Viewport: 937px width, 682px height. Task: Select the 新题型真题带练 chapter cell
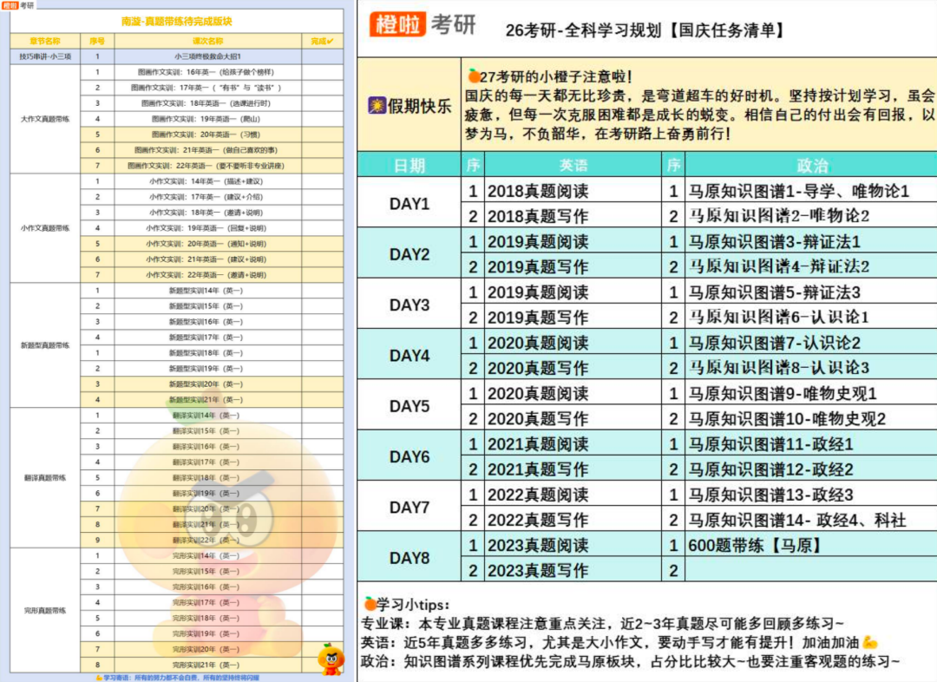point(45,345)
